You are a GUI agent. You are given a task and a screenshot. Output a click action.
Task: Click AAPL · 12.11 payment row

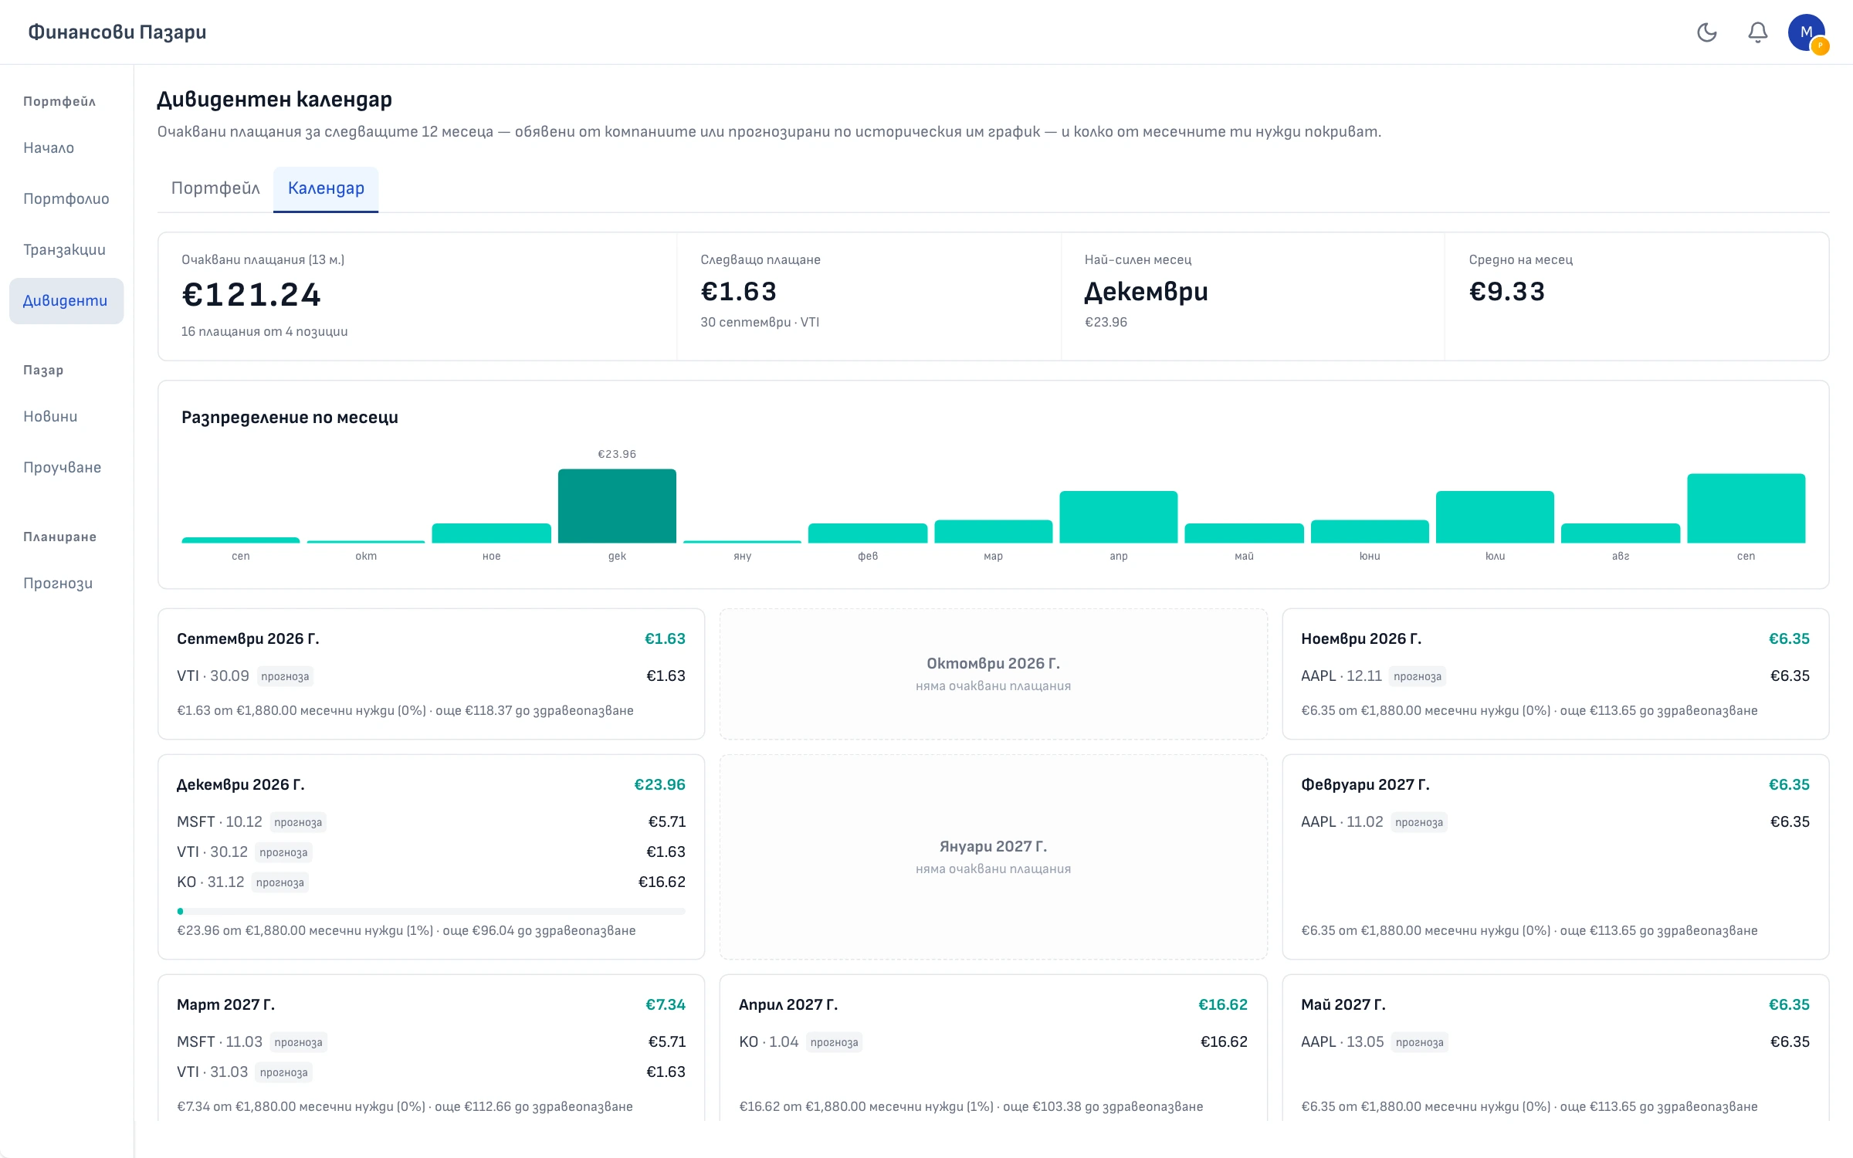1555,675
